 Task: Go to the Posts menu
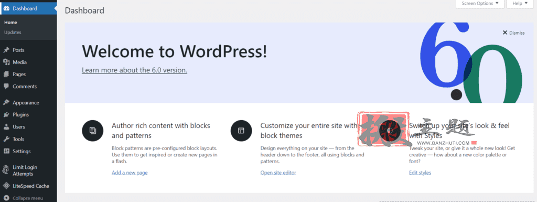18,50
